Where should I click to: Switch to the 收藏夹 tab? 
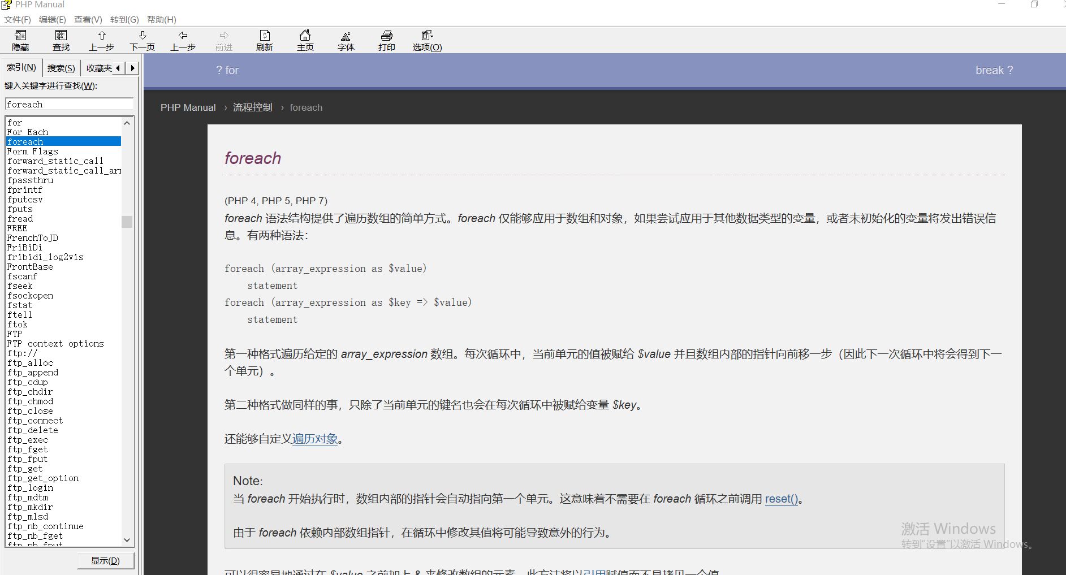(x=98, y=68)
